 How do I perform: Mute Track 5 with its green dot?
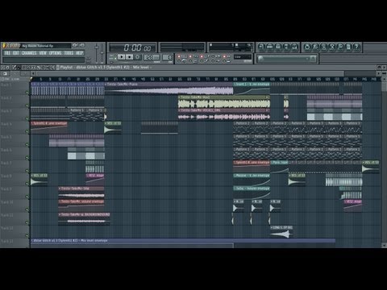coord(27,144)
